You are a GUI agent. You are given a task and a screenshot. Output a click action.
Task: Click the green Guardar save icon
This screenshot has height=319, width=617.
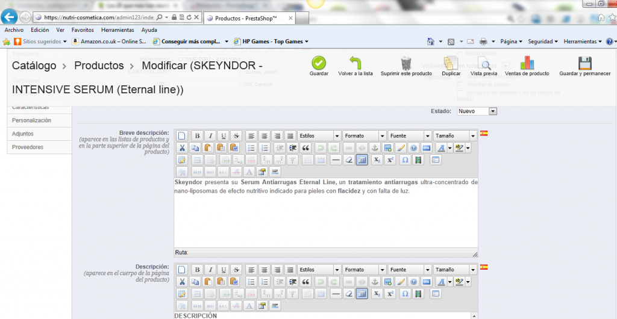click(x=319, y=63)
